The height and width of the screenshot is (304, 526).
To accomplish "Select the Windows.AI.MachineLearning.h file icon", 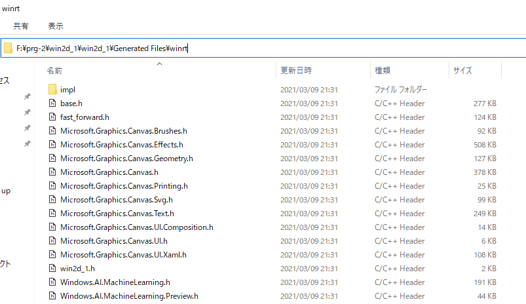I will pyautogui.click(x=52, y=282).
